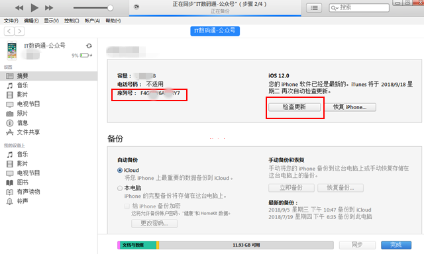The width and height of the screenshot is (424, 254).
Task: Click the IT数码通-公众号 device tab button
Action: click(215, 31)
